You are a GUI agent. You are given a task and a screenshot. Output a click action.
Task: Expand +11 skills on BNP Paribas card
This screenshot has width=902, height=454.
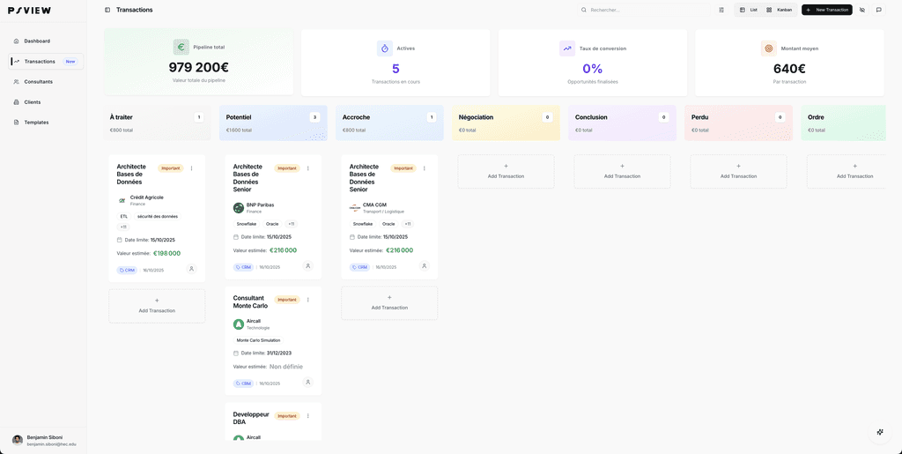[x=291, y=224]
